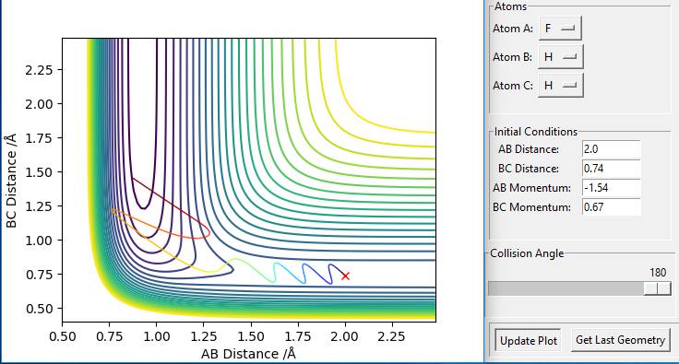Image resolution: width=679 pixels, height=364 pixels.
Task: Open the Atom B dropdown showing H
Action: (561, 57)
